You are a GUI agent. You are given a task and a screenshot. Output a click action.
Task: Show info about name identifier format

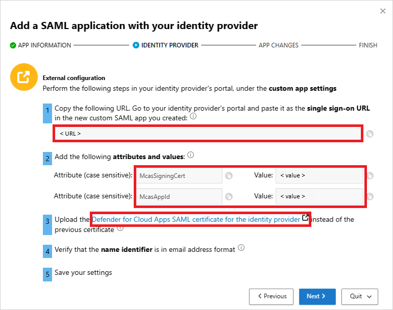241,248
